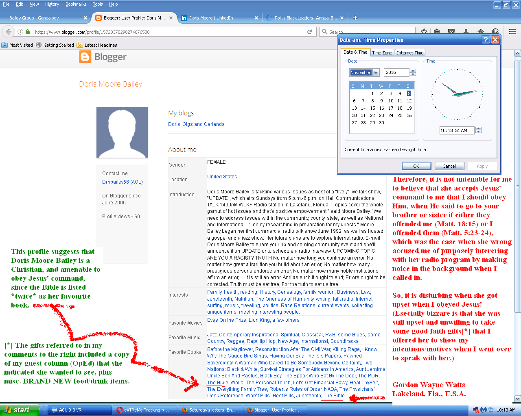Open Doris' Gigs and Garlands blog link
The width and height of the screenshot is (521, 416).
196,124
